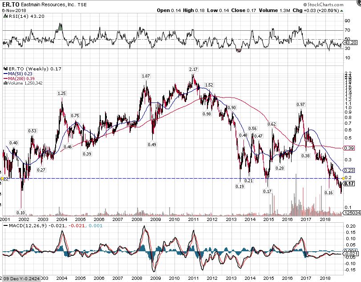Click the Close 0.17 value in the header
The height and width of the screenshot is (282, 361).
click(x=243, y=10)
